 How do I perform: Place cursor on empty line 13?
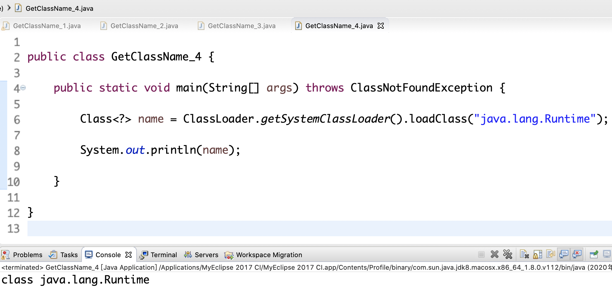point(320,228)
